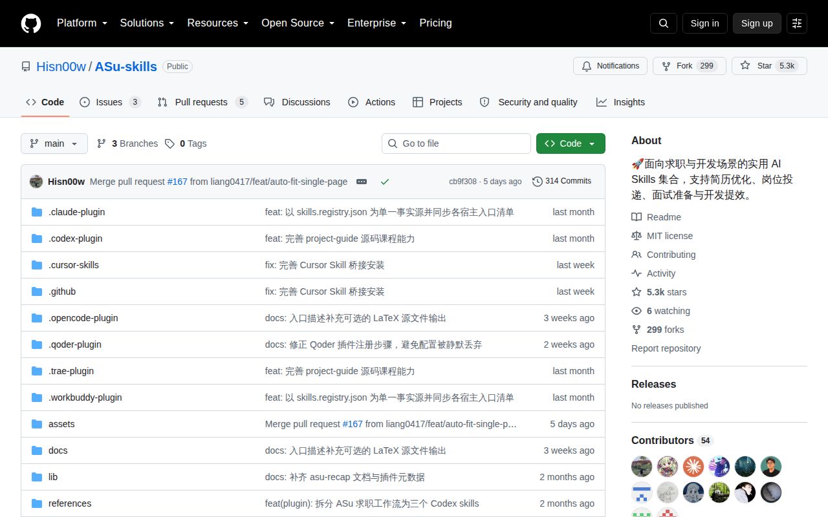Click the search magnifier icon

664,23
